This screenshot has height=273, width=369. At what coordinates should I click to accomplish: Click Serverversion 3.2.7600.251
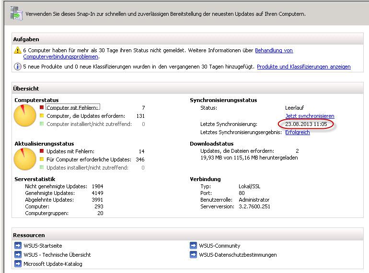(x=254, y=206)
